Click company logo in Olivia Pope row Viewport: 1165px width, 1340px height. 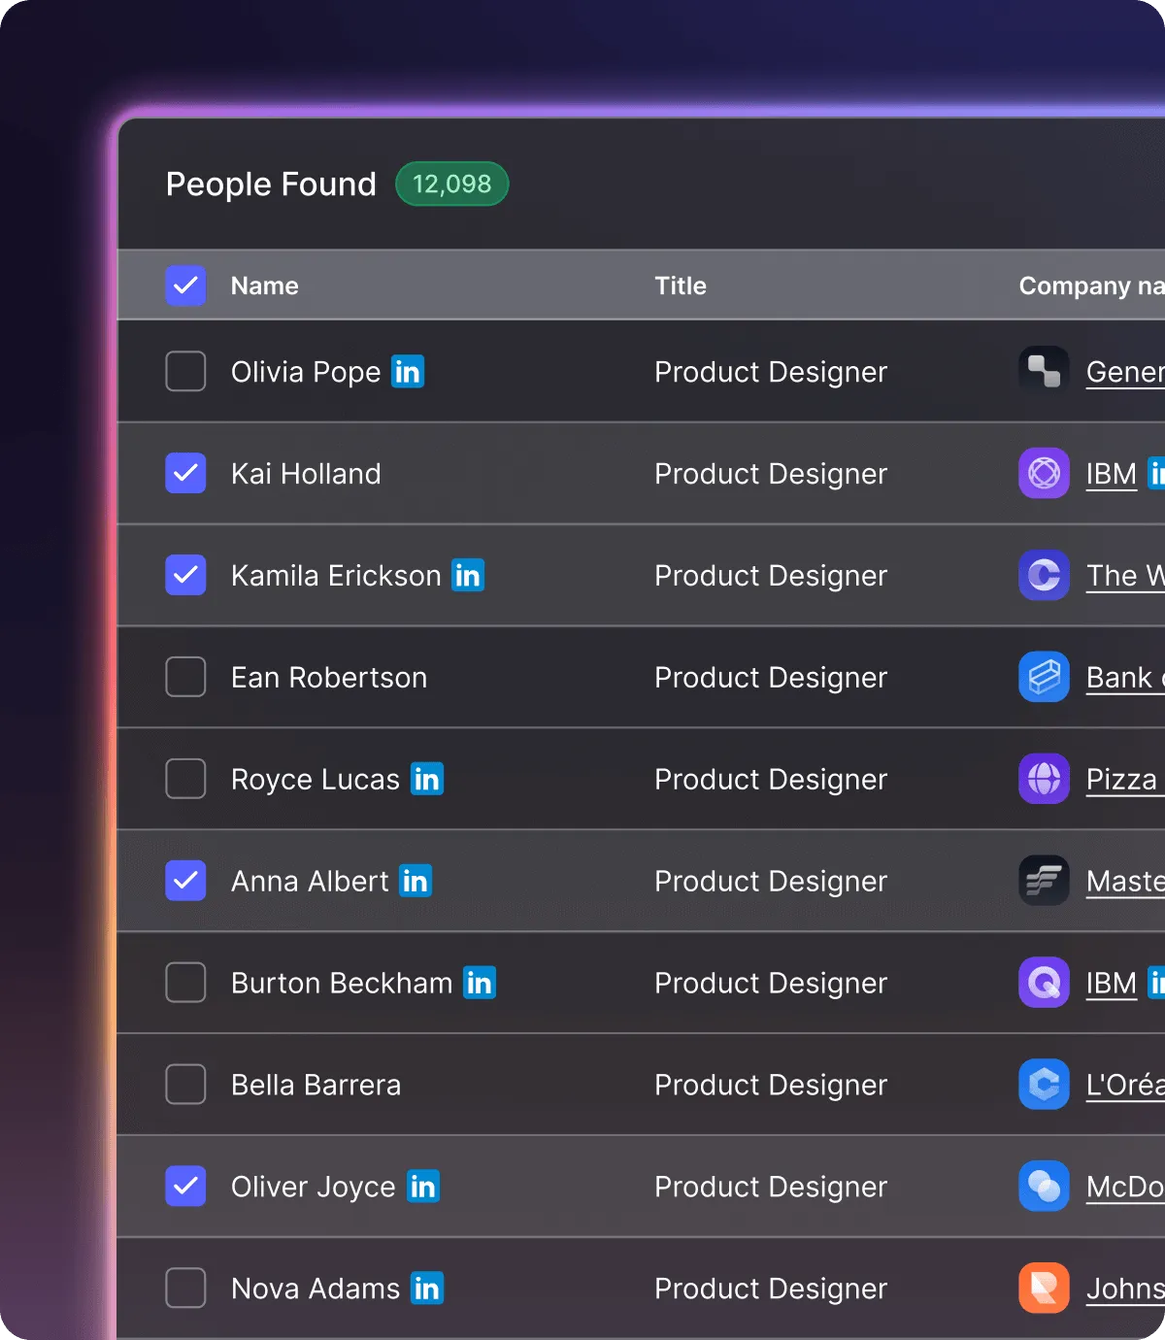[x=1044, y=371]
